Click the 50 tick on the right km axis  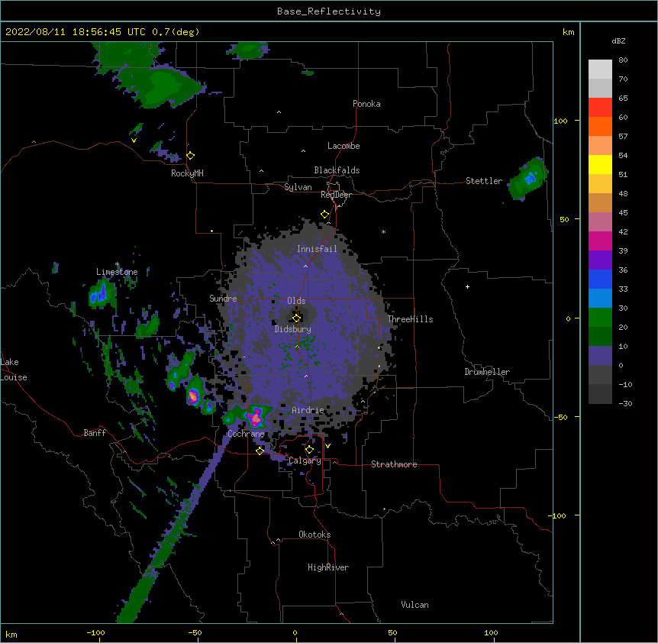click(564, 219)
